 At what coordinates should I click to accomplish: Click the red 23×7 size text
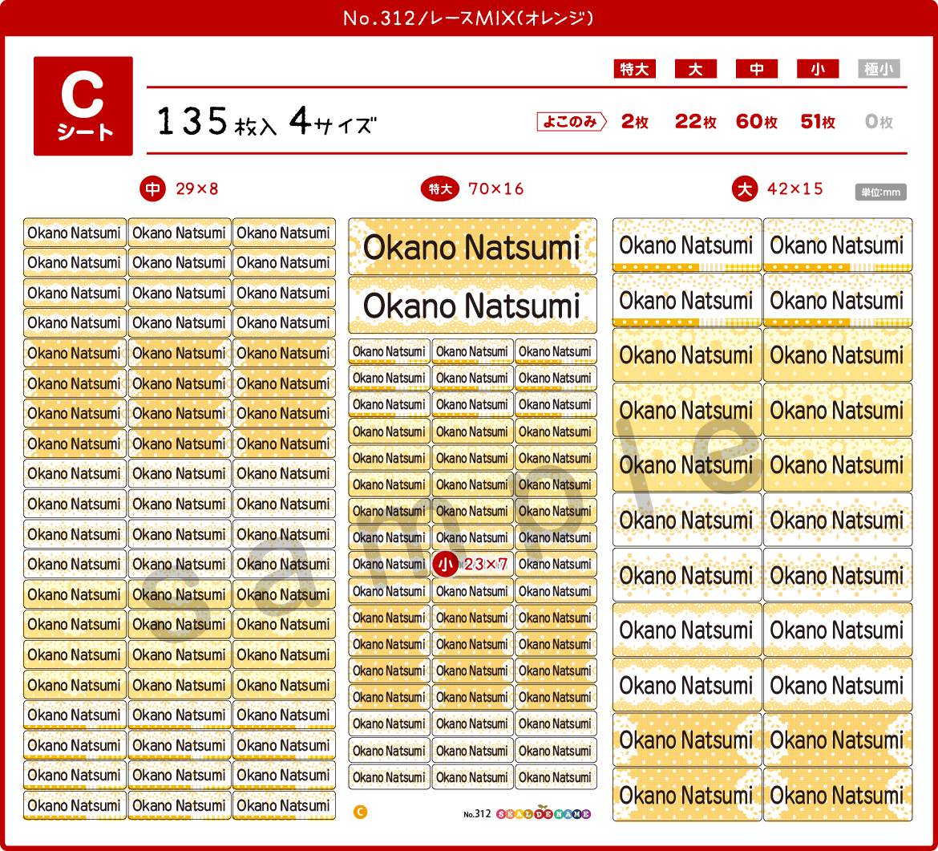click(x=485, y=564)
